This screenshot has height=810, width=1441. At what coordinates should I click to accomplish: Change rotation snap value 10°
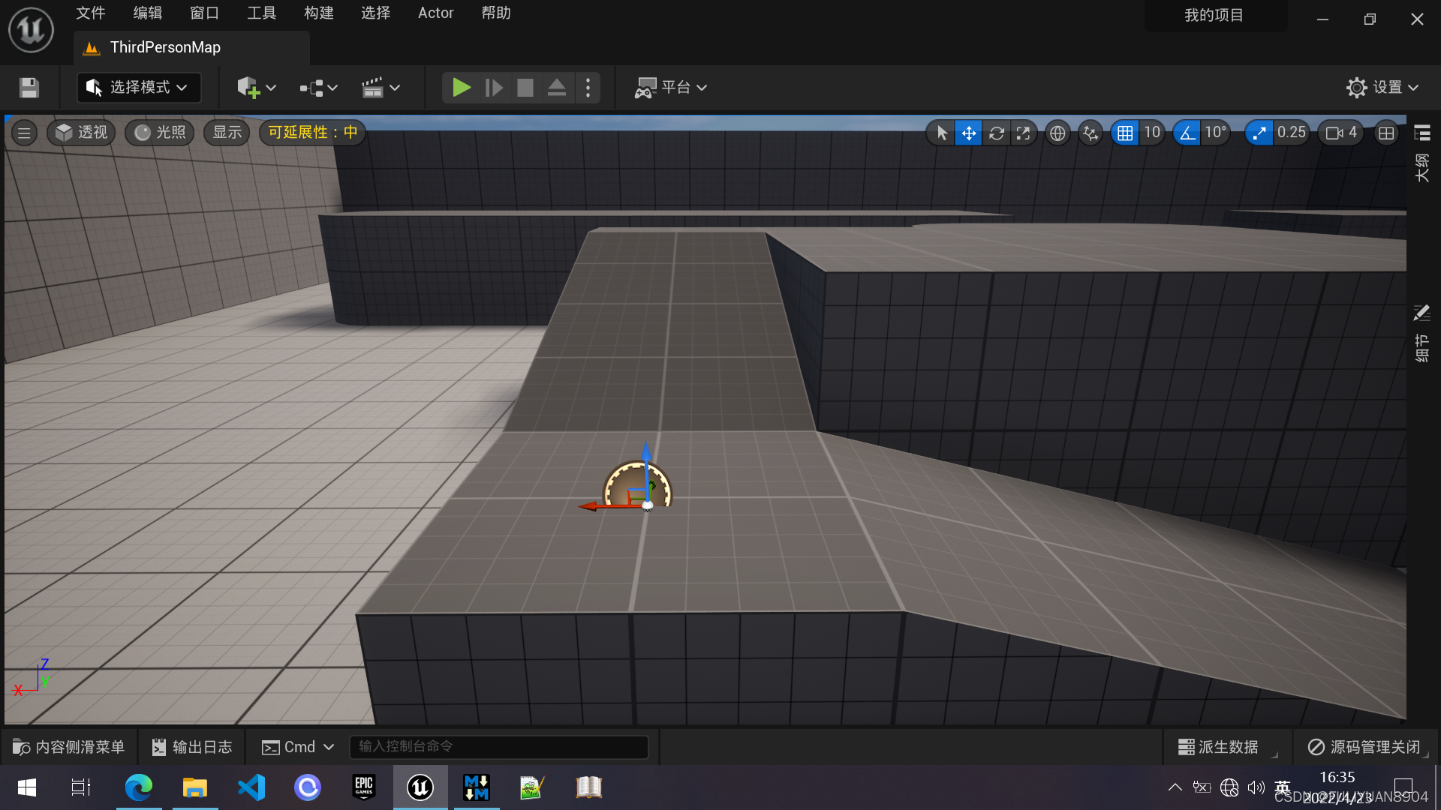pos(1215,133)
